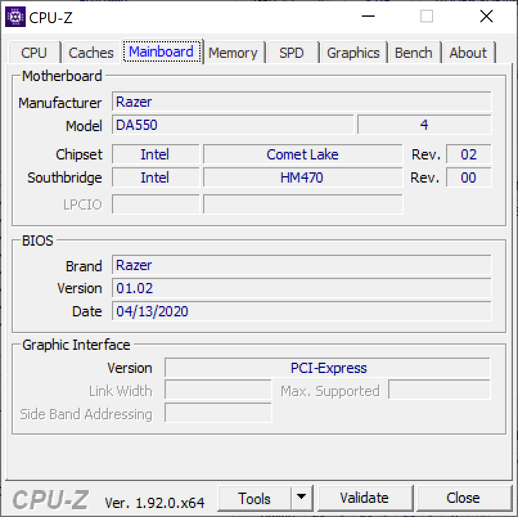The height and width of the screenshot is (517, 518).
Task: Open the Bench tab
Action: (414, 53)
